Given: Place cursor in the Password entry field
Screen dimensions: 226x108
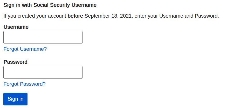Looking at the screenshot, I should tap(43, 72).
